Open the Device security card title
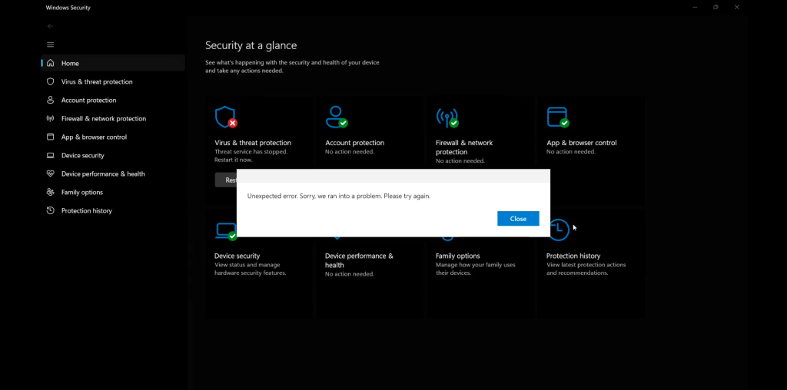The width and height of the screenshot is (787, 390). (x=237, y=256)
